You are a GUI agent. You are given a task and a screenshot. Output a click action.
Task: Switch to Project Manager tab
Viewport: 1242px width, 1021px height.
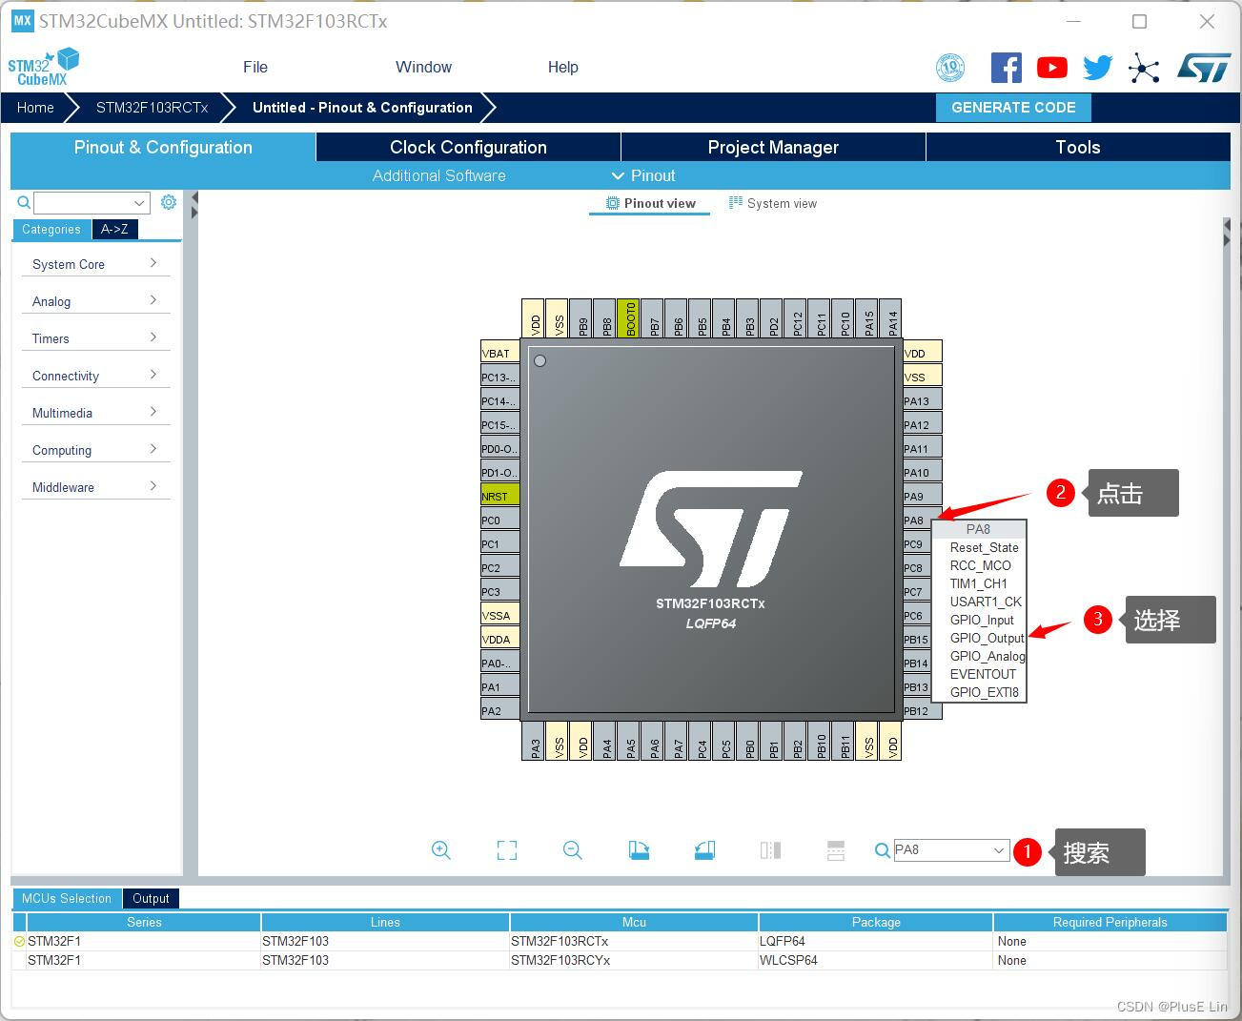(x=773, y=147)
